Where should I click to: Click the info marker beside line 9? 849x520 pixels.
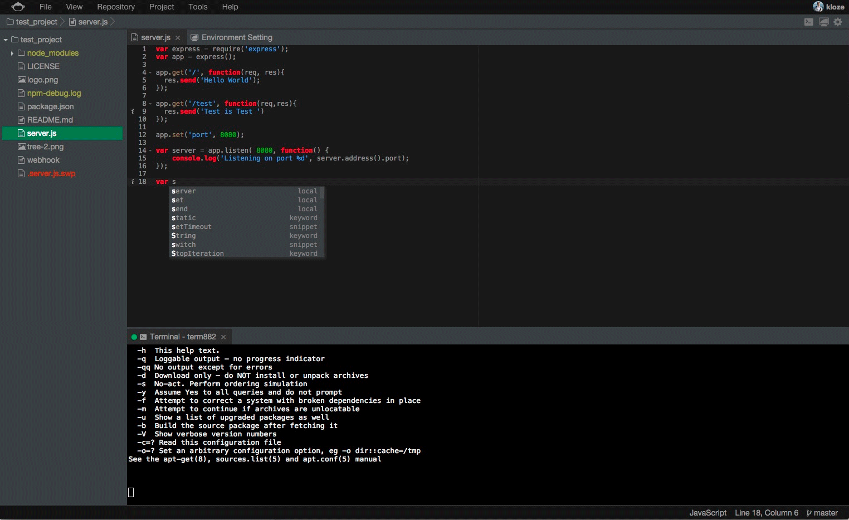pyautogui.click(x=133, y=111)
